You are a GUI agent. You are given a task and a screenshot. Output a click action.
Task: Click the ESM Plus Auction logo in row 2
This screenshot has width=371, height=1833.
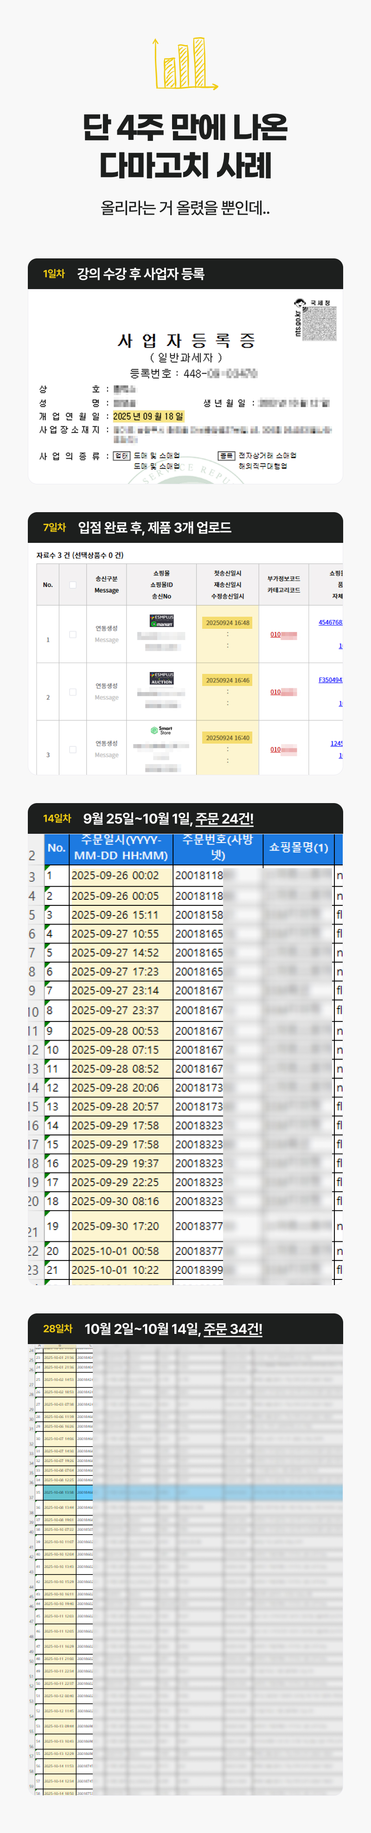coord(162,678)
